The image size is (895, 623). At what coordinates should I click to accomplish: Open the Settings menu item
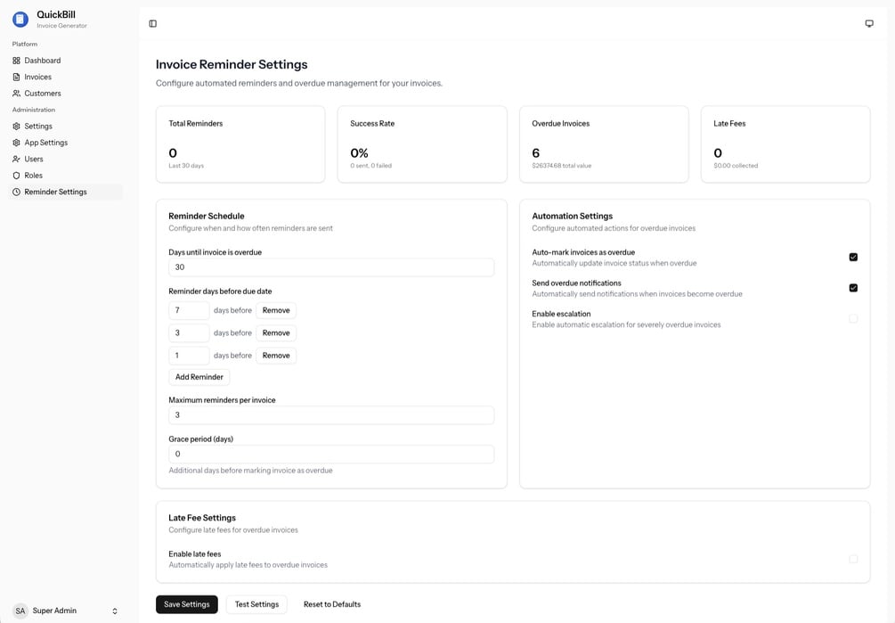click(x=38, y=127)
